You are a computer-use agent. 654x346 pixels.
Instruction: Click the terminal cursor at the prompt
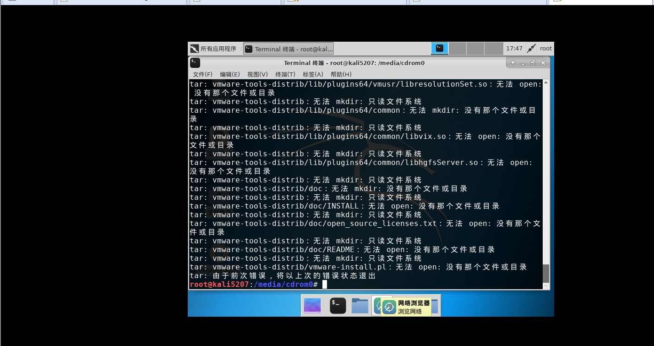[325, 285]
